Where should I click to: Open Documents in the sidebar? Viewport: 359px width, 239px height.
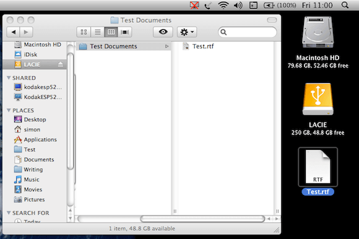[34, 160]
